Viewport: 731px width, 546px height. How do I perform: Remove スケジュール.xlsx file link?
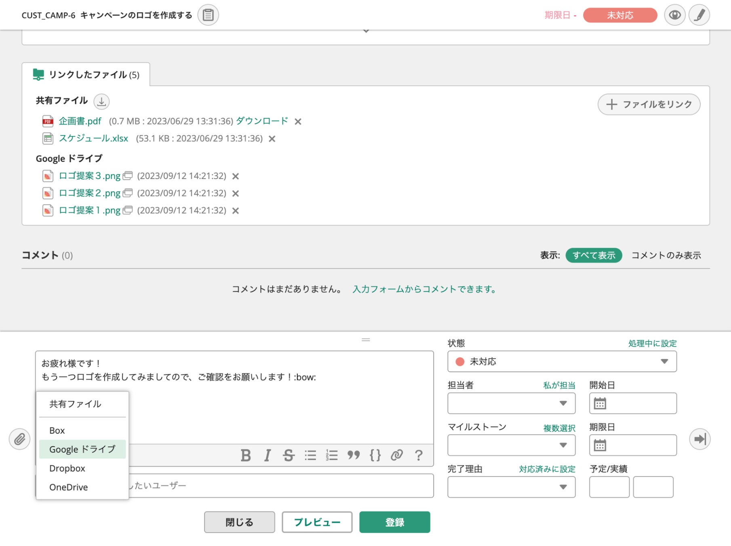(x=272, y=139)
